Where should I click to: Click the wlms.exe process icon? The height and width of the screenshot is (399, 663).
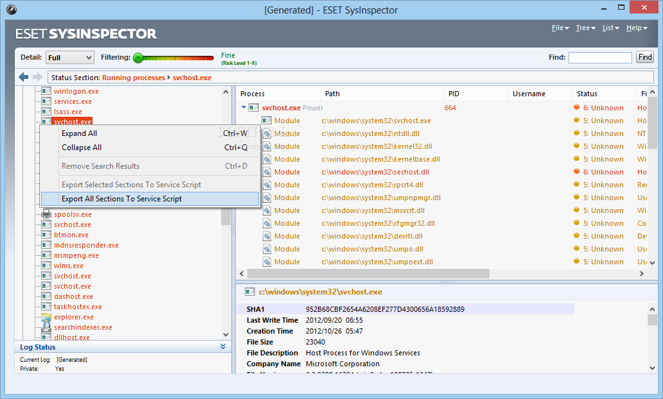pos(46,266)
